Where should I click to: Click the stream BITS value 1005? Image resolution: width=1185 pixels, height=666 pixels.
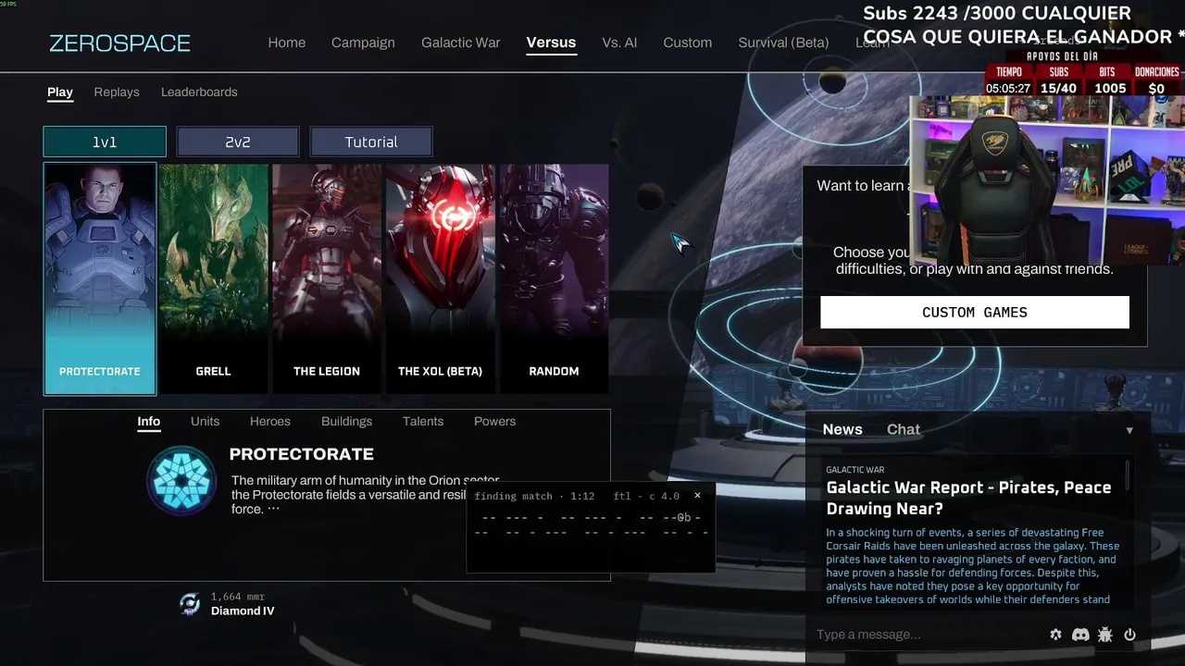[1110, 89]
